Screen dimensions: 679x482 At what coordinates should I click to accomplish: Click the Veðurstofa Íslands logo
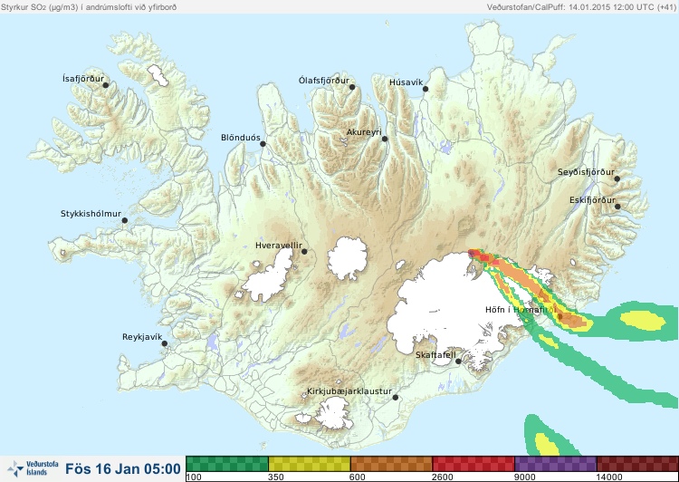coord(33,468)
